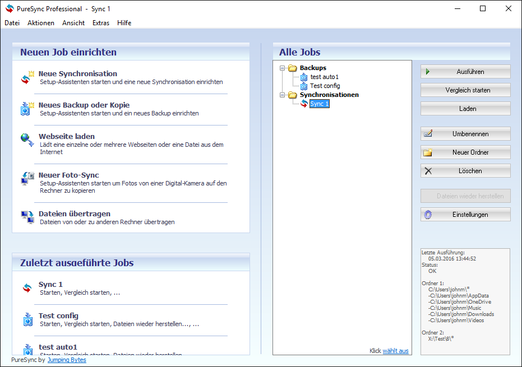Click the Sync 1 icon in recent jobs
Image resolution: width=522 pixels, height=367 pixels.
(27, 288)
